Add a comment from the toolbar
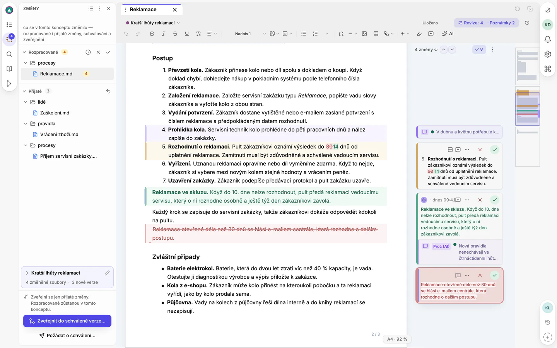This screenshot has height=348, width=557. click(x=431, y=34)
